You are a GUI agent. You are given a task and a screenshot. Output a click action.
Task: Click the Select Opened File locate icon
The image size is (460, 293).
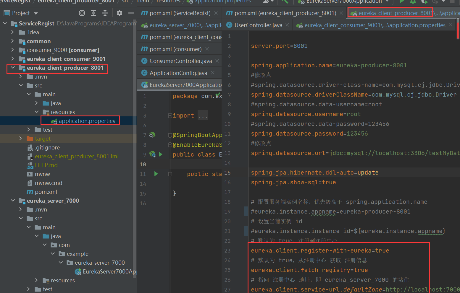pyautogui.click(x=82, y=13)
